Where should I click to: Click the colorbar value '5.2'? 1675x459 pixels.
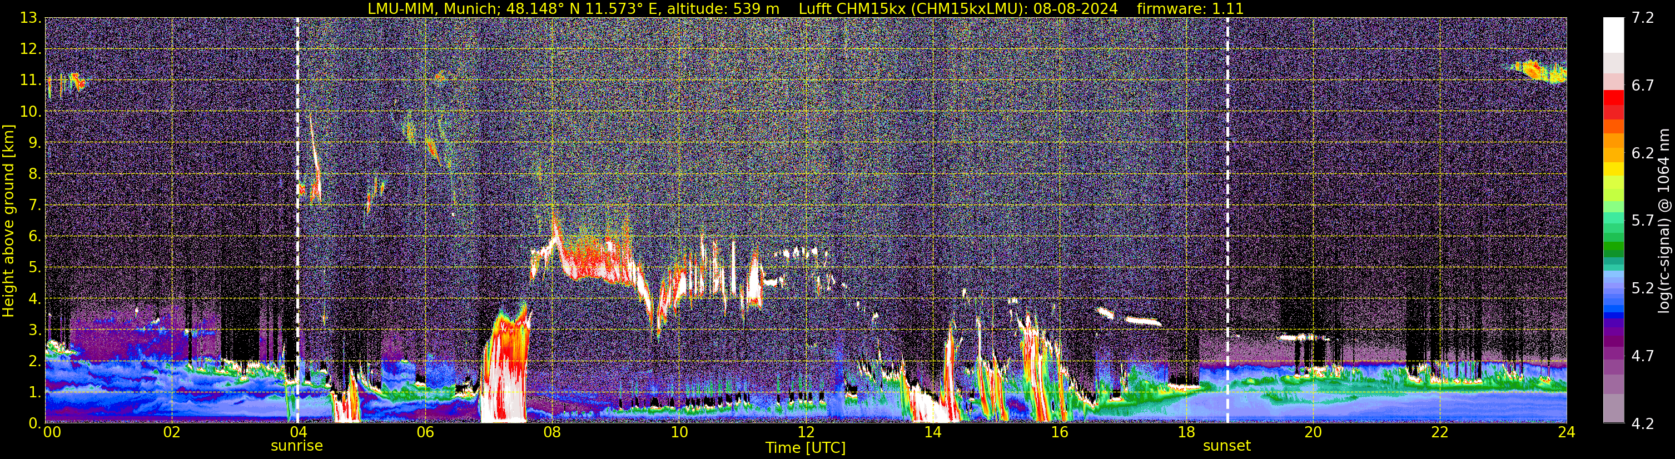tap(1643, 288)
